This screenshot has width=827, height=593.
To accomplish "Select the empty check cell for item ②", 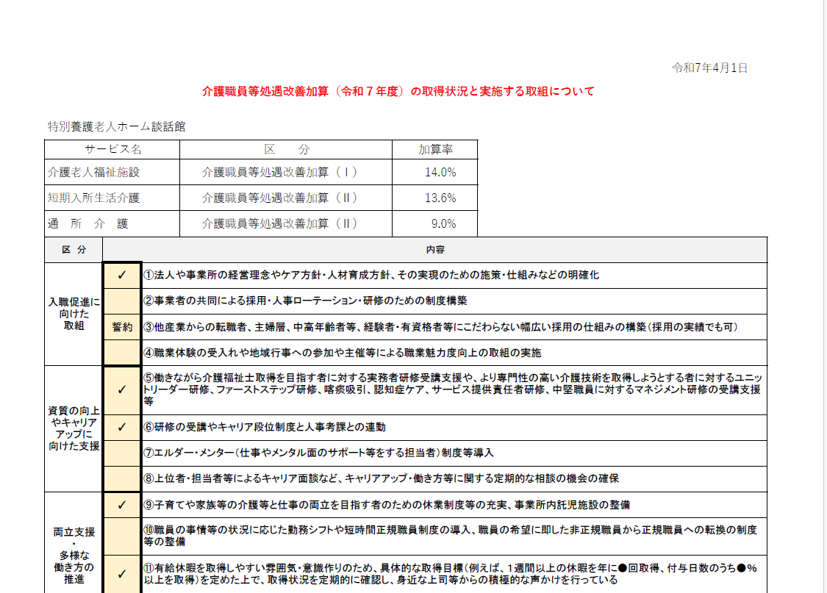I will coord(122,301).
